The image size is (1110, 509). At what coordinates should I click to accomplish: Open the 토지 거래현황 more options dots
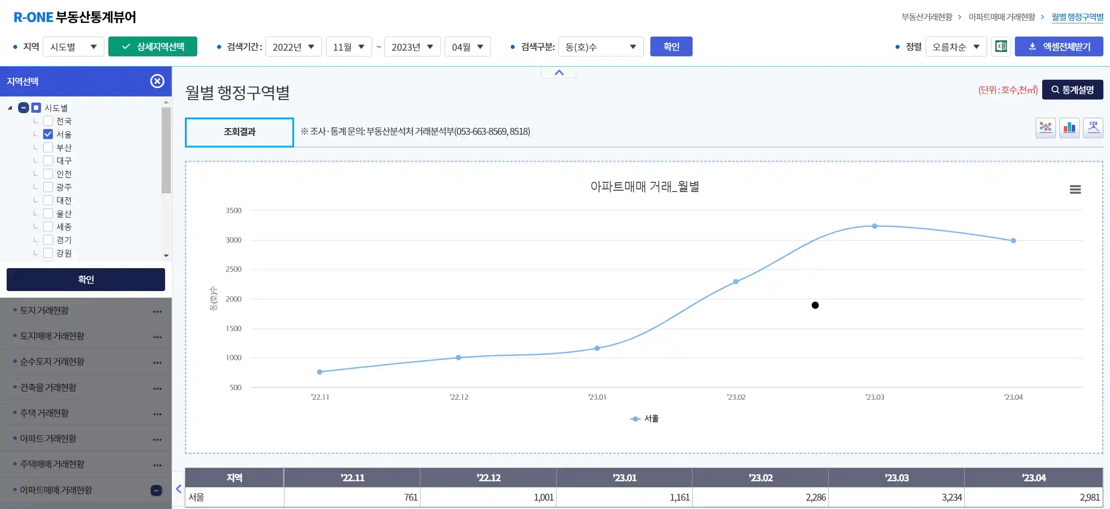(157, 311)
